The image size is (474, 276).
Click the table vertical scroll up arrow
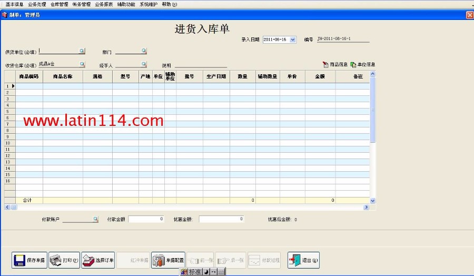tap(373, 74)
